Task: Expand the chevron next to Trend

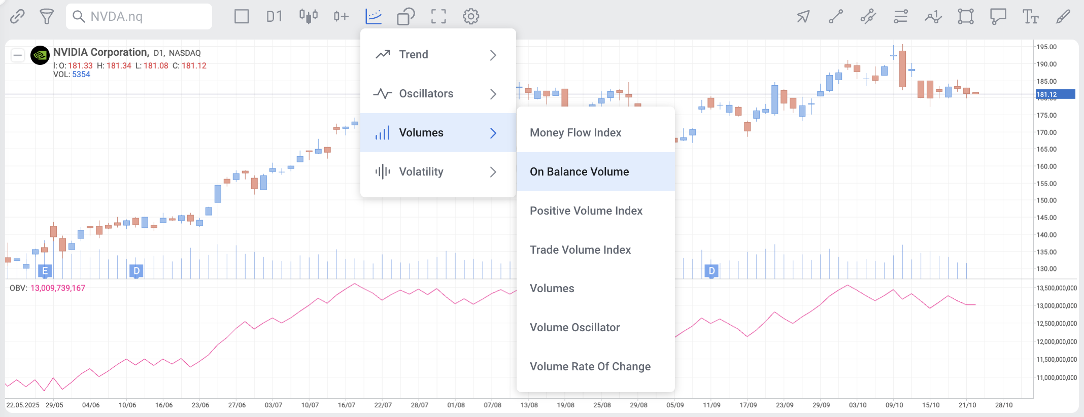Action: [493, 55]
